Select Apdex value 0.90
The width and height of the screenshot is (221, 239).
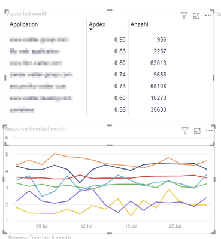[120, 39]
